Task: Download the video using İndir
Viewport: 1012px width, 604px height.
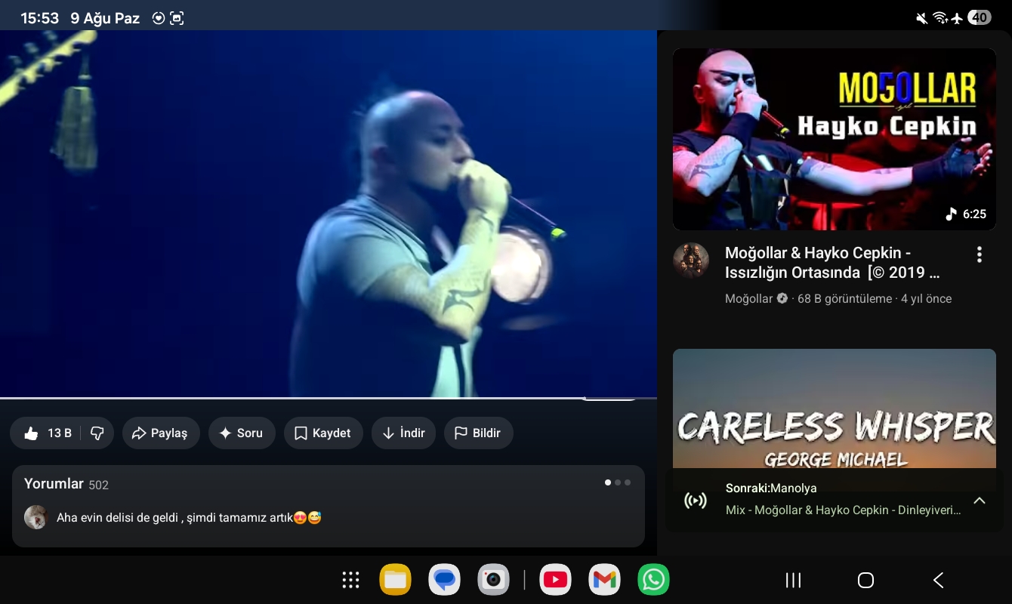Action: pyautogui.click(x=403, y=433)
